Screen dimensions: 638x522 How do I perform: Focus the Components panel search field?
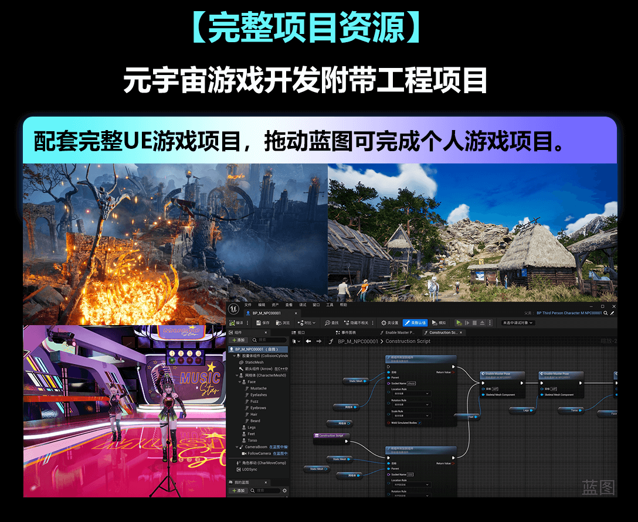269,340
